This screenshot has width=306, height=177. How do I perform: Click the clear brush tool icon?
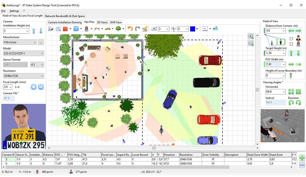coord(145,29)
